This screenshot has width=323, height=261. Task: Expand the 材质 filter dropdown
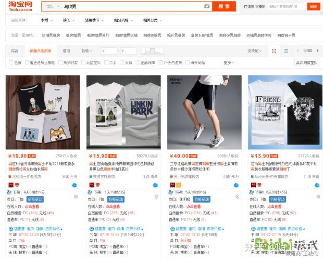(47, 20)
